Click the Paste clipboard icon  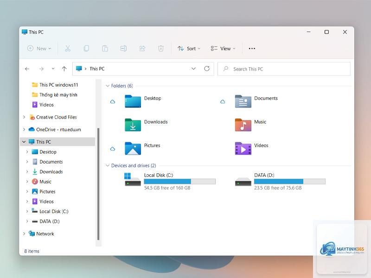click(105, 49)
